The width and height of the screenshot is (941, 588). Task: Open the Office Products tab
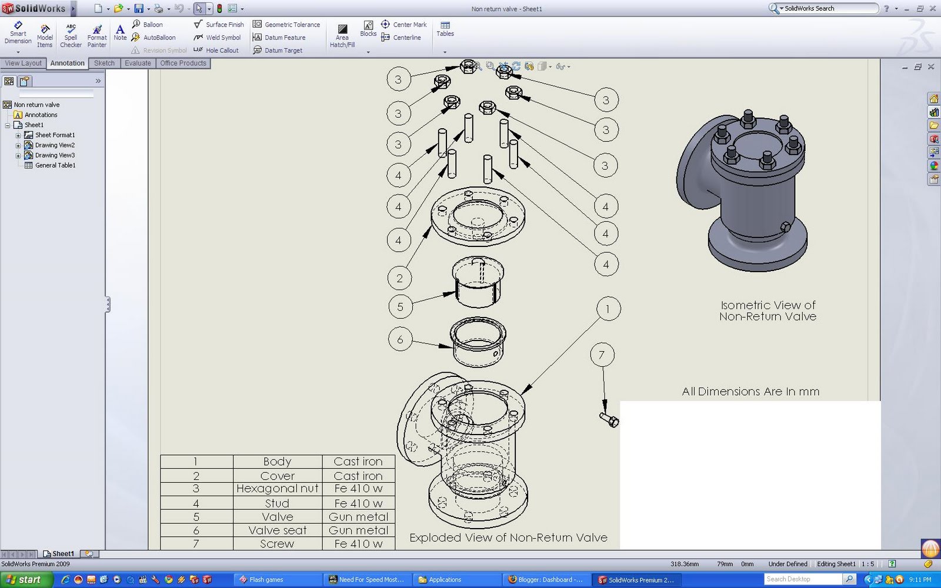[x=183, y=63]
